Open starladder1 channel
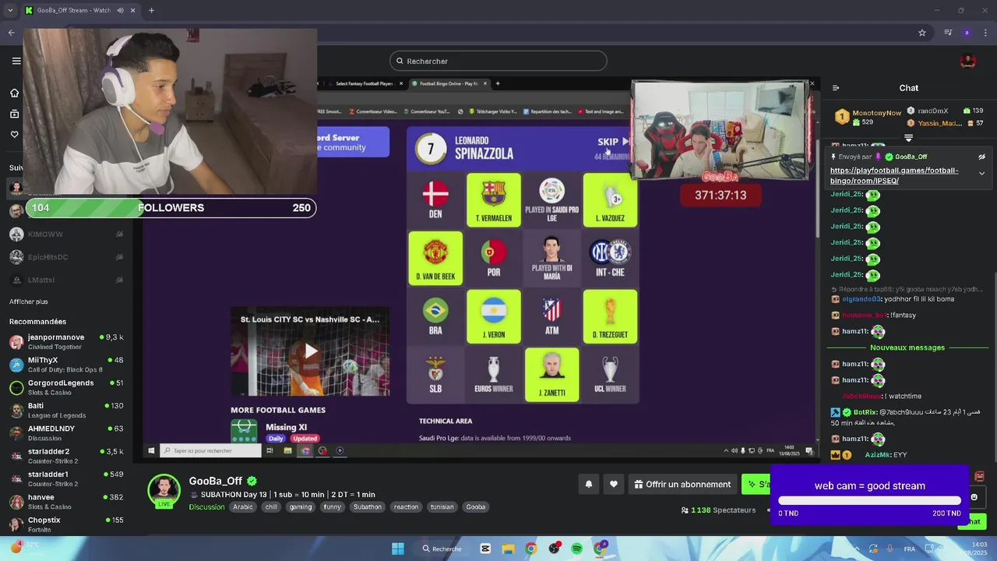Viewport: 997px width, 561px height. tap(66, 478)
